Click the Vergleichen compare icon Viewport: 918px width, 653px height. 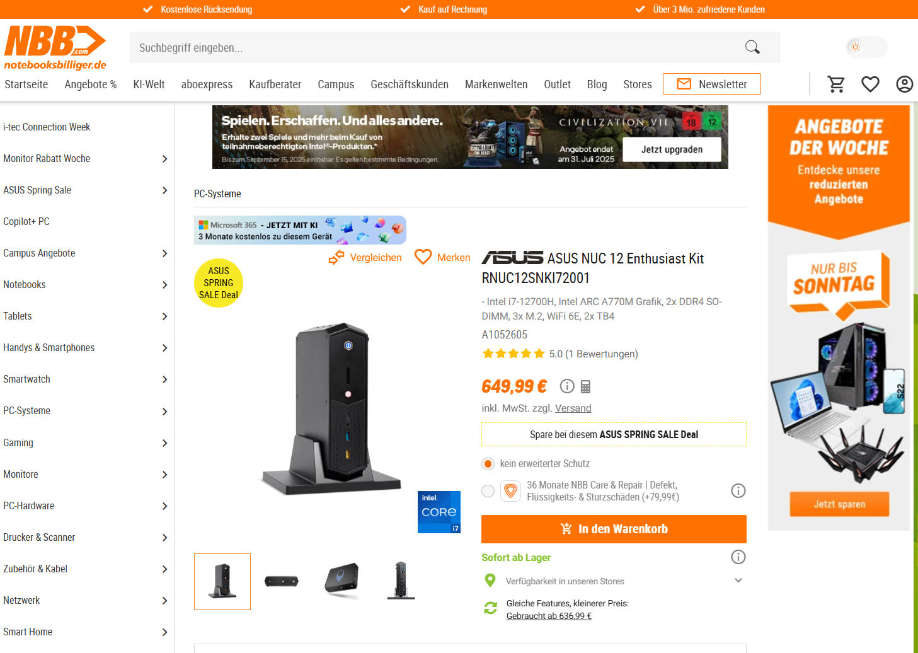click(336, 257)
